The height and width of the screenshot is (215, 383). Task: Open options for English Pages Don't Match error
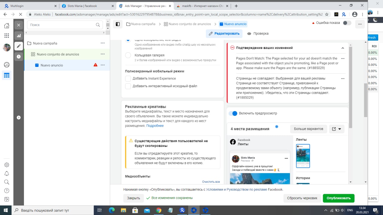343,59
